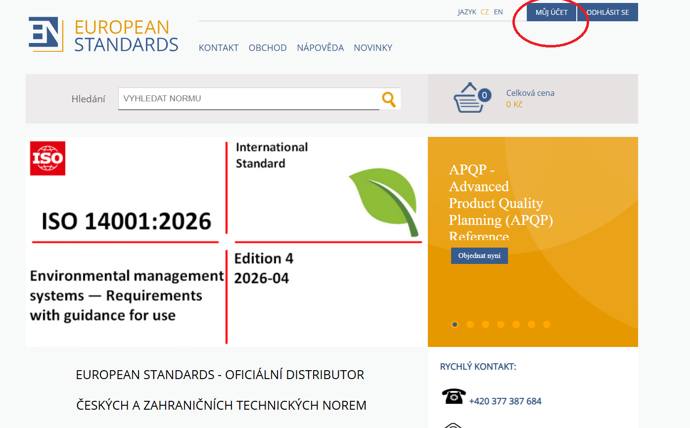Click the MŮJ ÚČET button
This screenshot has height=428, width=690.
(552, 12)
